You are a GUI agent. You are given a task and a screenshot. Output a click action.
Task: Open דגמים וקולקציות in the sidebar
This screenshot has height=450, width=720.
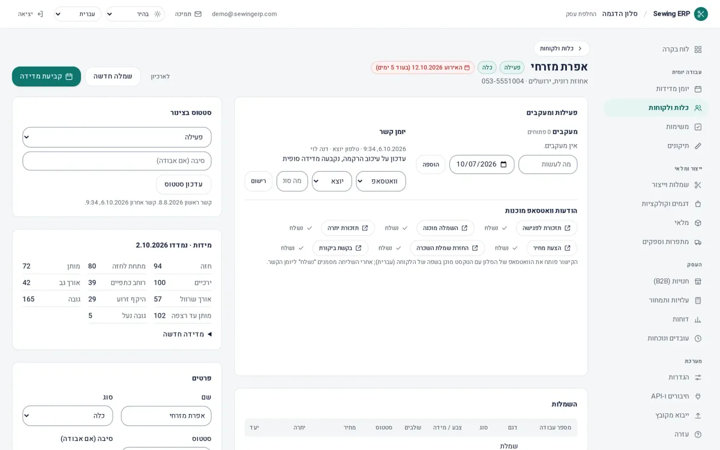point(656,204)
